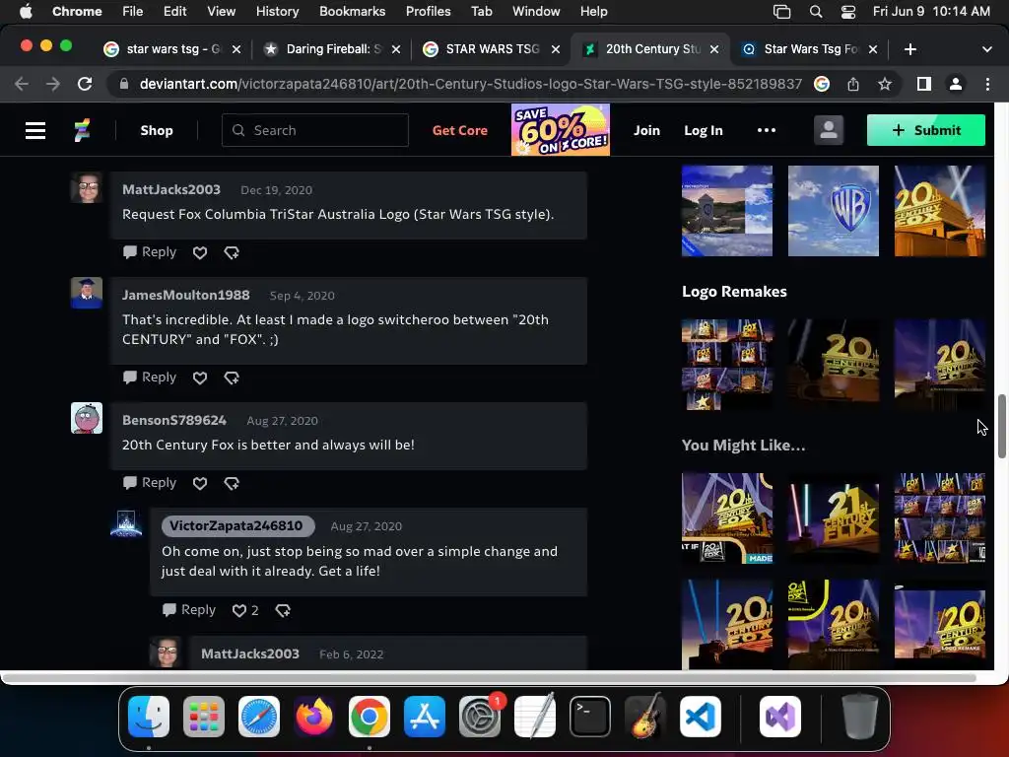
Task: Open Spotlight search in menu bar
Action: click(x=815, y=11)
